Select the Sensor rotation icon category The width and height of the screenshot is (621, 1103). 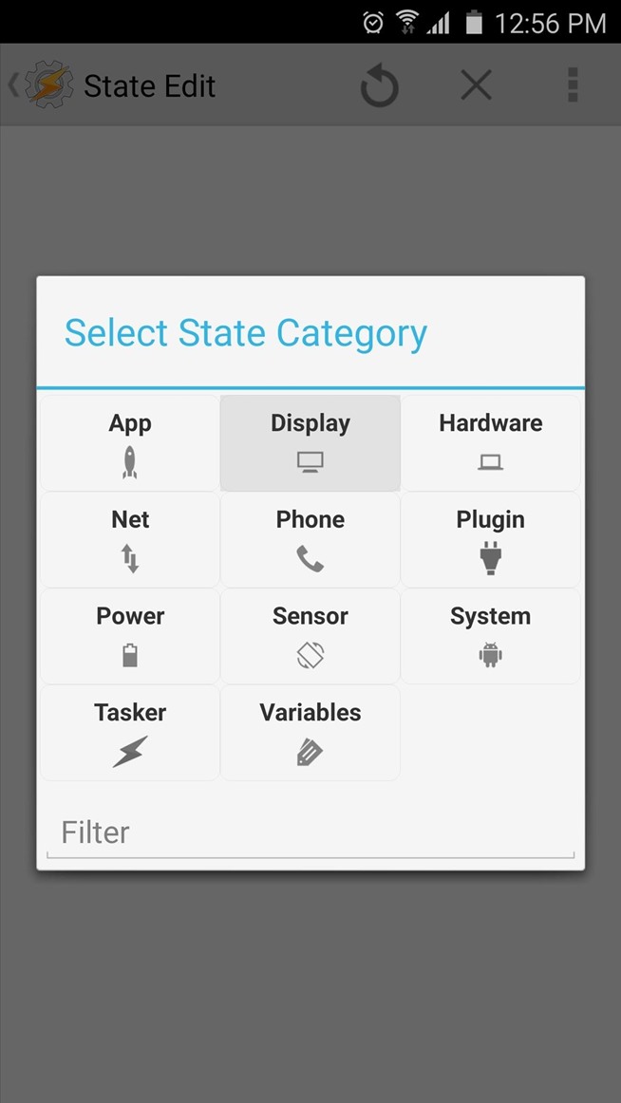click(310, 636)
